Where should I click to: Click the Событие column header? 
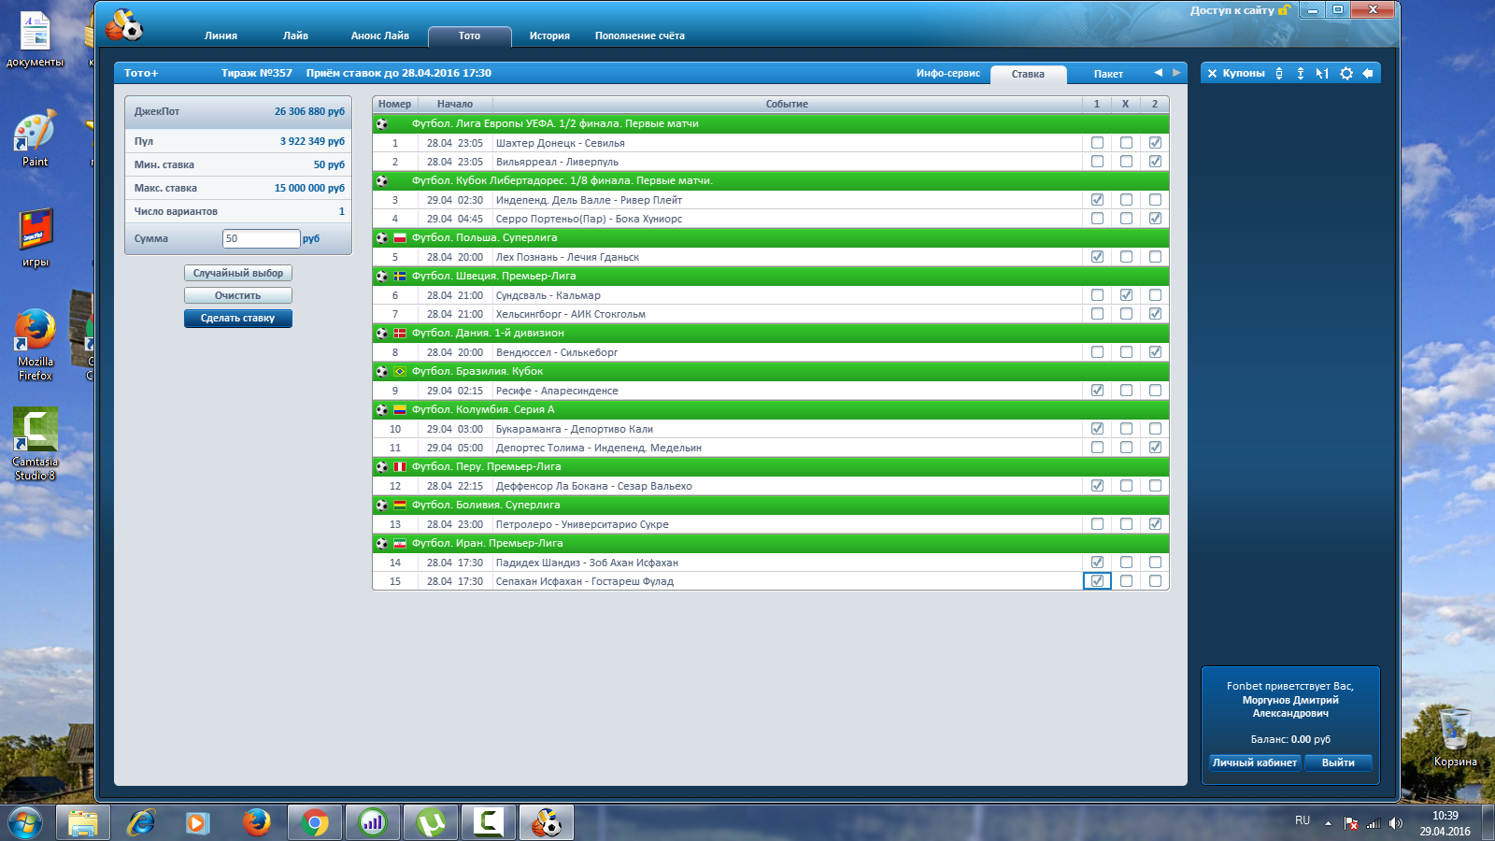(x=787, y=104)
